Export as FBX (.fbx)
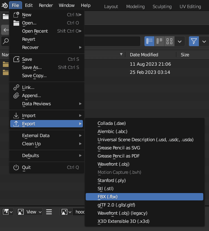This screenshot has height=231, width=209. pyautogui.click(x=145, y=197)
